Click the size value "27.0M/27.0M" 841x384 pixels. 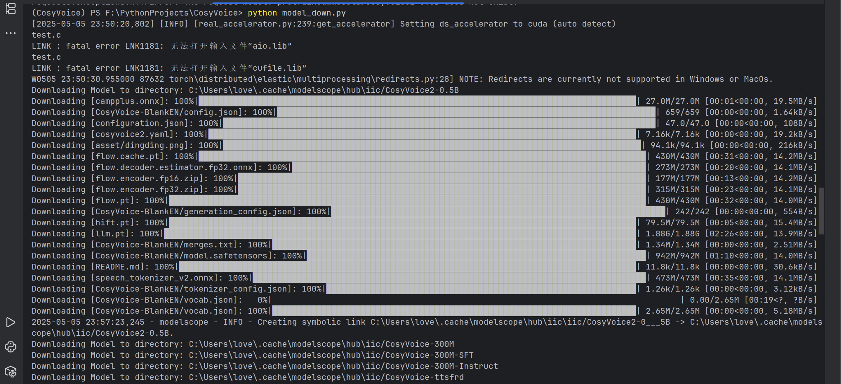672,101
